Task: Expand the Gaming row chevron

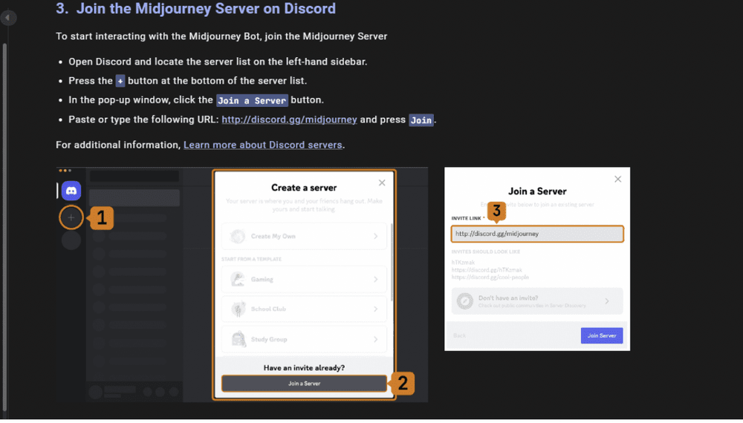Action: [375, 279]
